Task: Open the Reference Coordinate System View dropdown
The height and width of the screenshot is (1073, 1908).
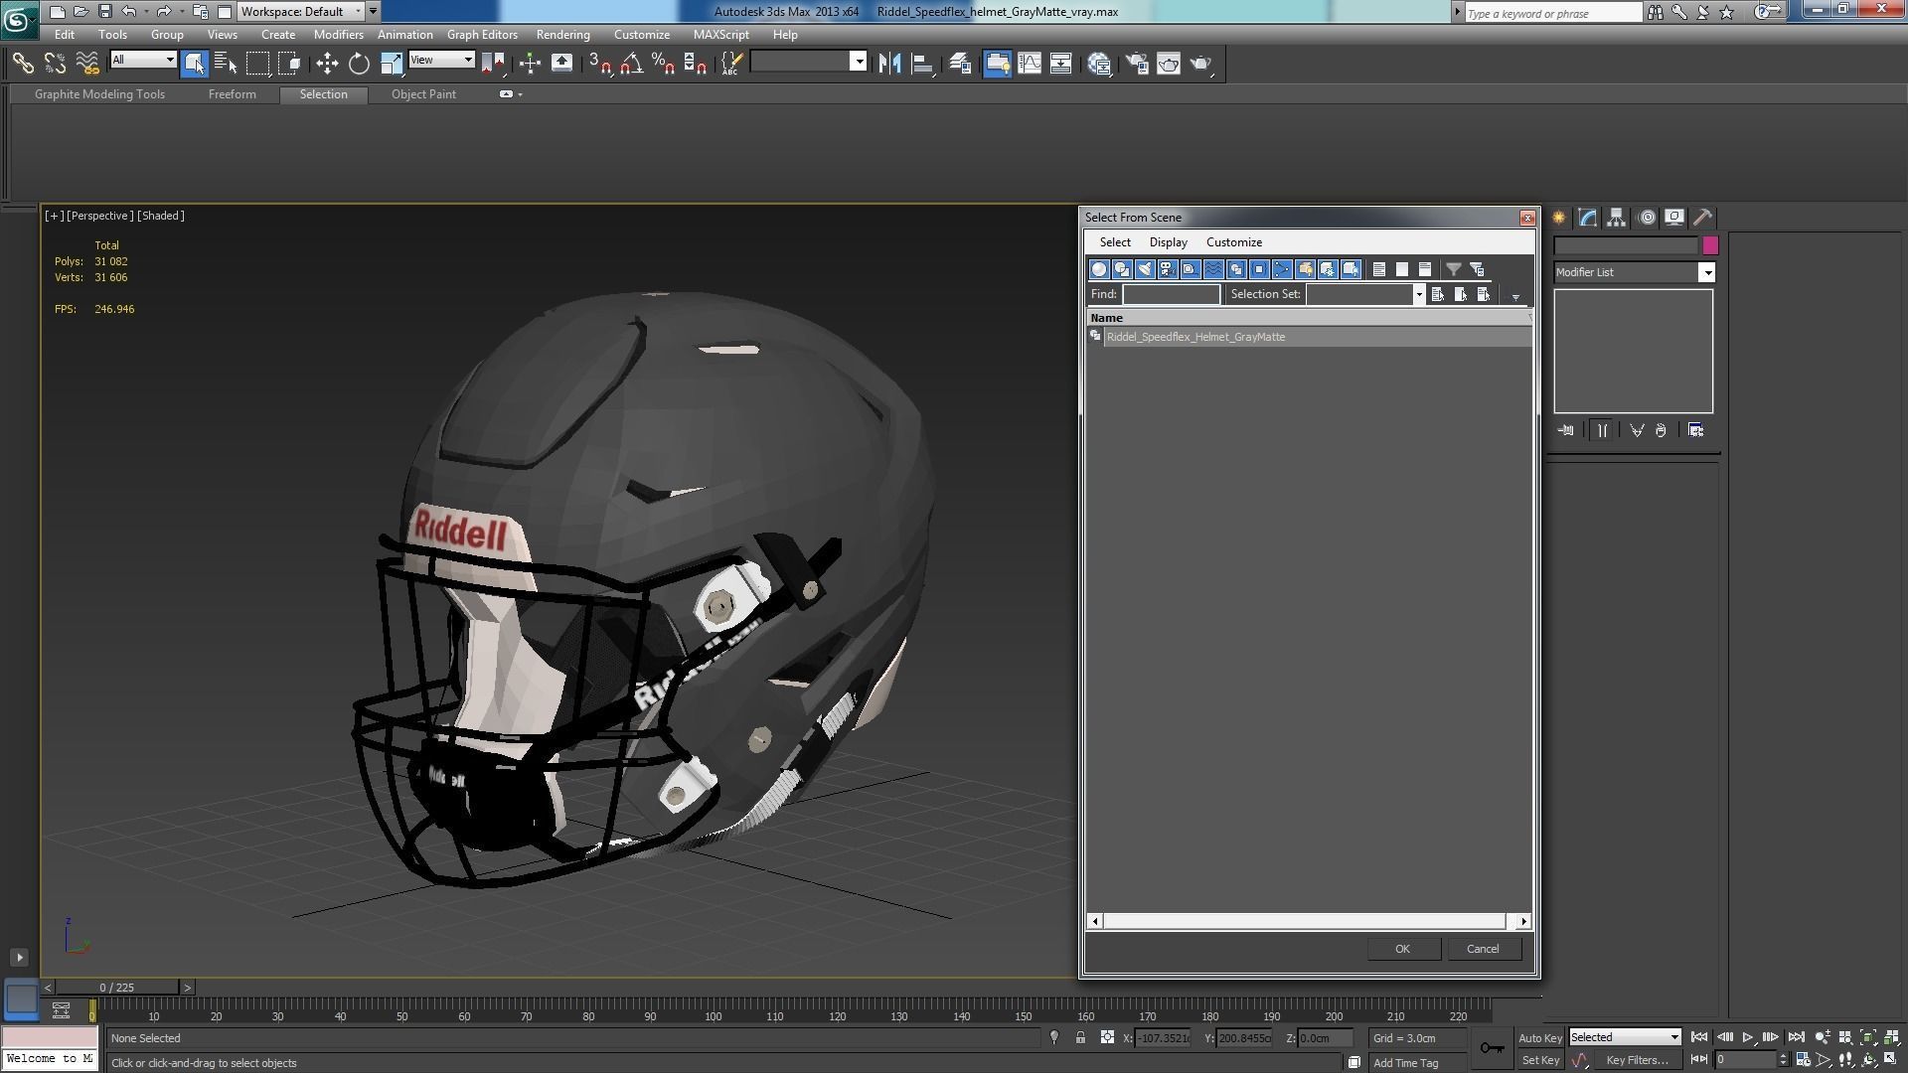Action: [x=441, y=61]
